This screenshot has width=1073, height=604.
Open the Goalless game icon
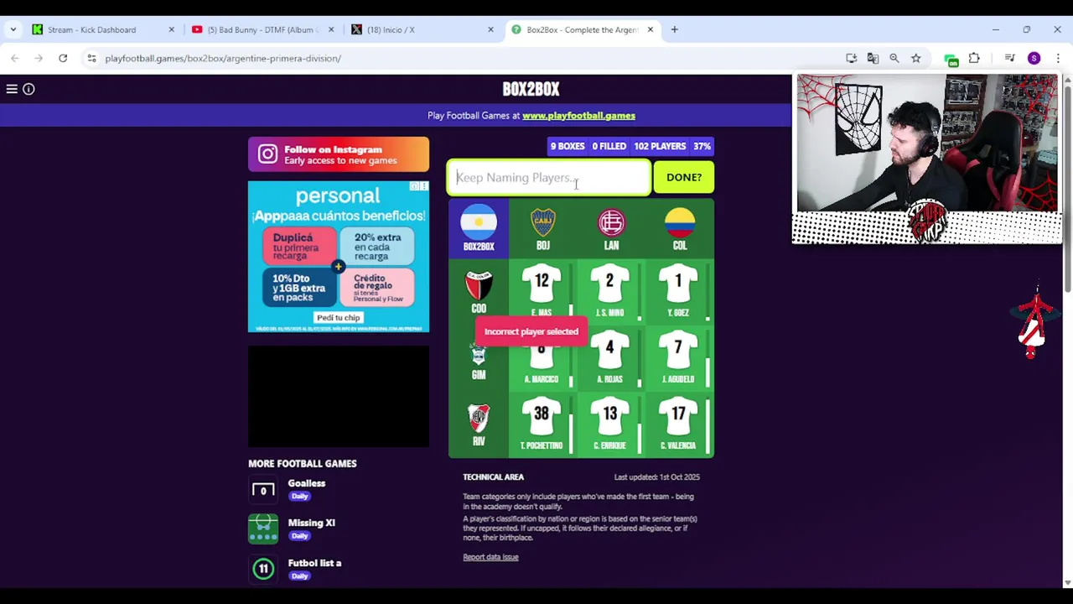[263, 490]
